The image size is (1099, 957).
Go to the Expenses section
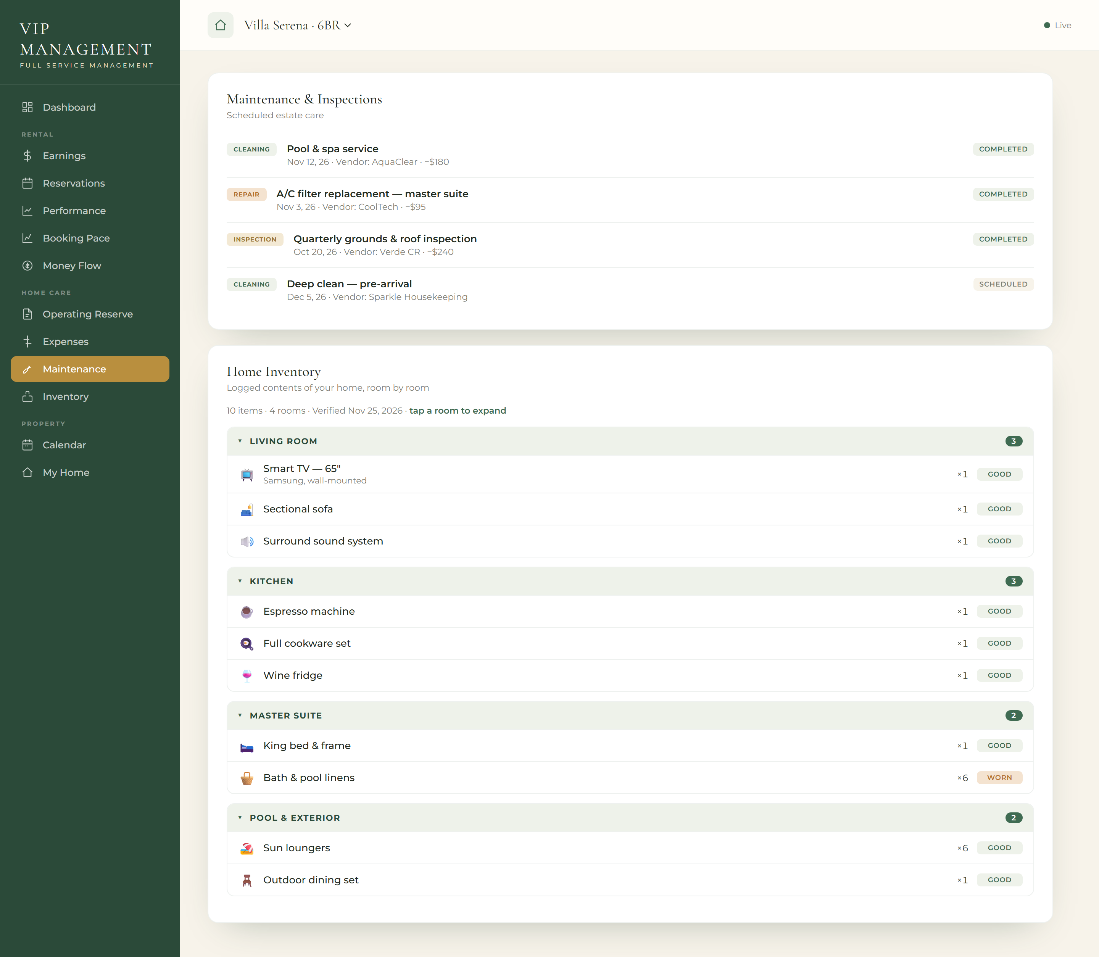[x=90, y=342]
